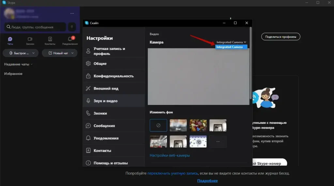Click the profile avatar picture
The height and width of the screenshot is (186, 334).
click(x=9, y=13)
